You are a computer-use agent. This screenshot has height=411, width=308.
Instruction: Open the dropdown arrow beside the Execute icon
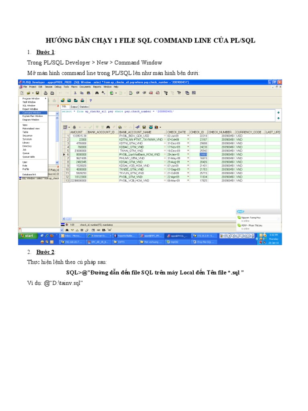(x=116, y=93)
